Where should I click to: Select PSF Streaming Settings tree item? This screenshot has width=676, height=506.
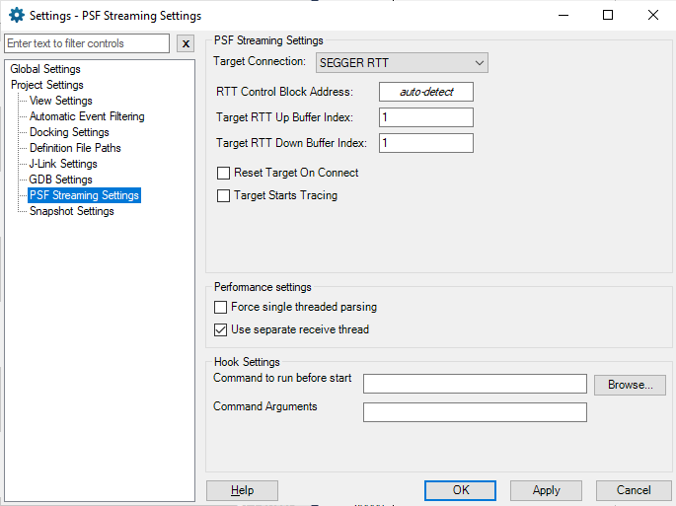point(84,195)
